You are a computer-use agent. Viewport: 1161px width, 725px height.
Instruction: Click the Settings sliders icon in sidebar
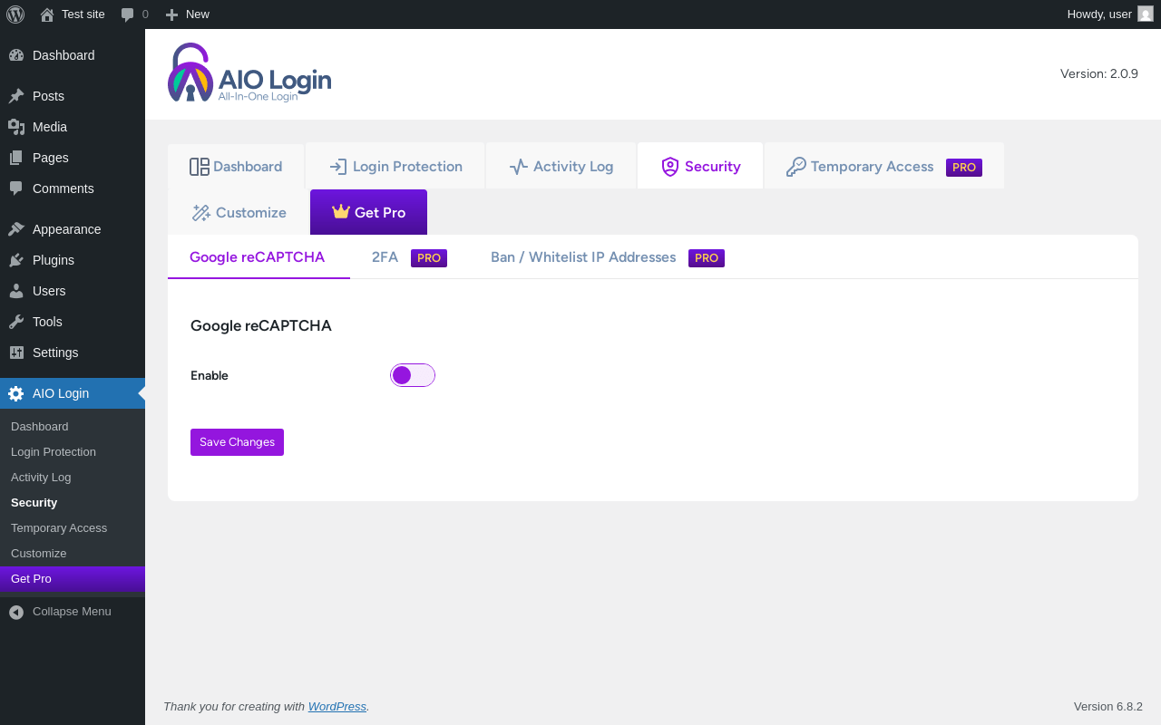coord(16,353)
